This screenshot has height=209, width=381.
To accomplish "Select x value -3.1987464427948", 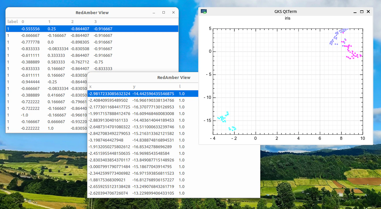I will [x=106, y=140].
